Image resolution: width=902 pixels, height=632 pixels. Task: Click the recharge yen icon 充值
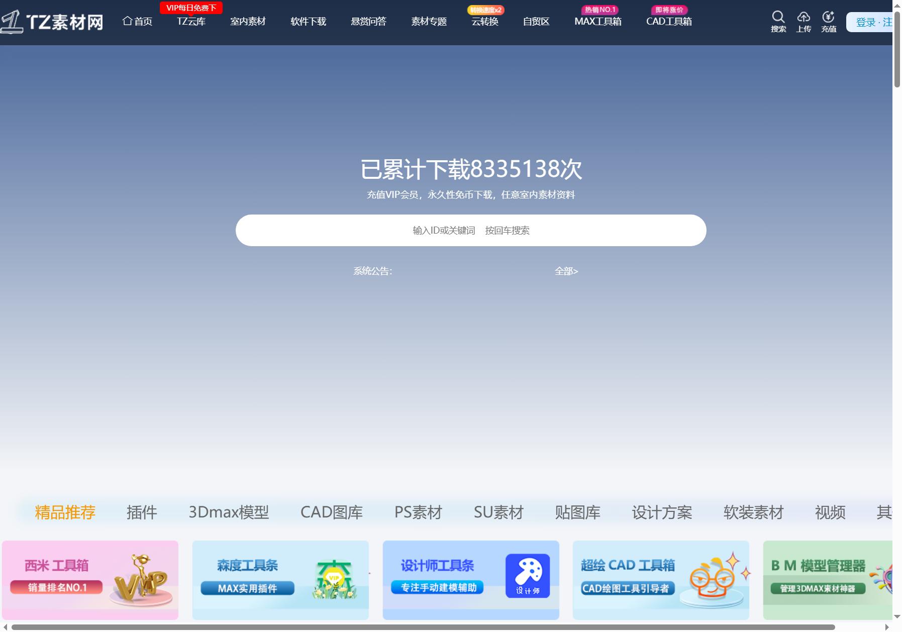pyautogui.click(x=828, y=17)
